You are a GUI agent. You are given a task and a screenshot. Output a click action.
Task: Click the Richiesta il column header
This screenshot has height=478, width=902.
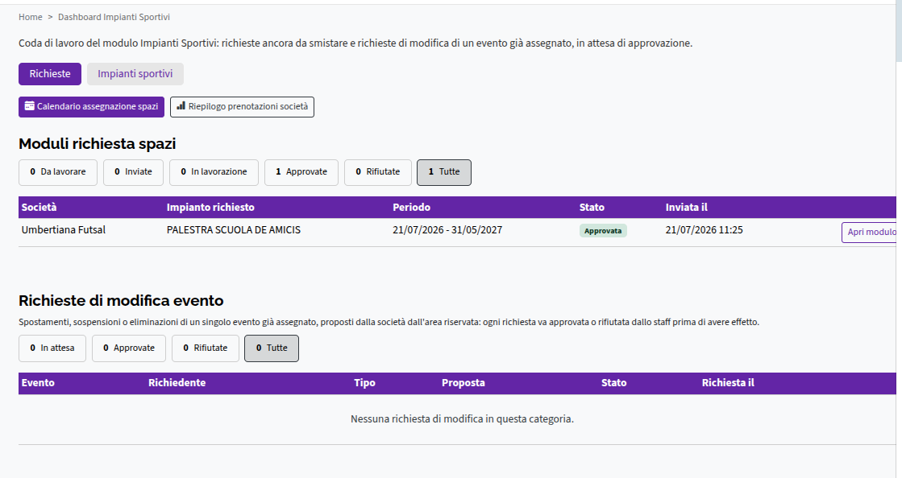728,382
